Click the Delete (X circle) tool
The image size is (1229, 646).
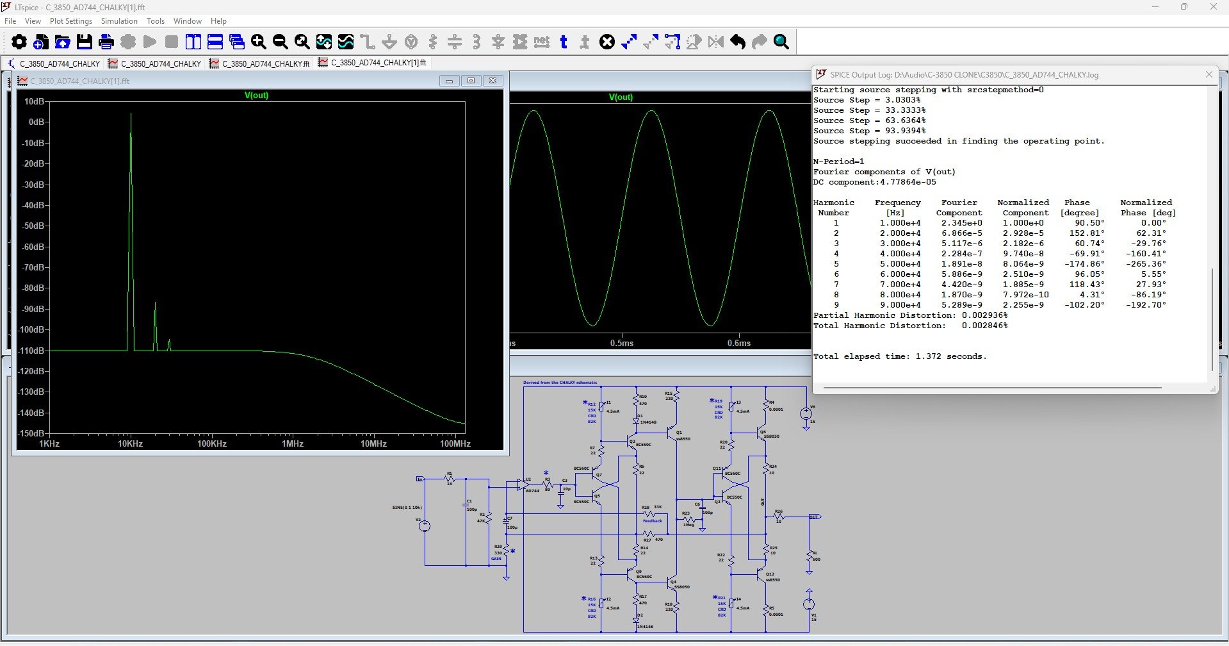point(607,42)
